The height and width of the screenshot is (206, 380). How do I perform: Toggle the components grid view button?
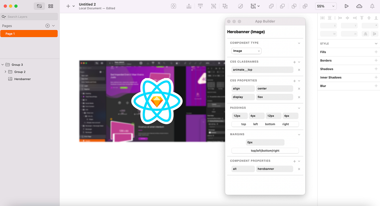[x=51, y=6]
